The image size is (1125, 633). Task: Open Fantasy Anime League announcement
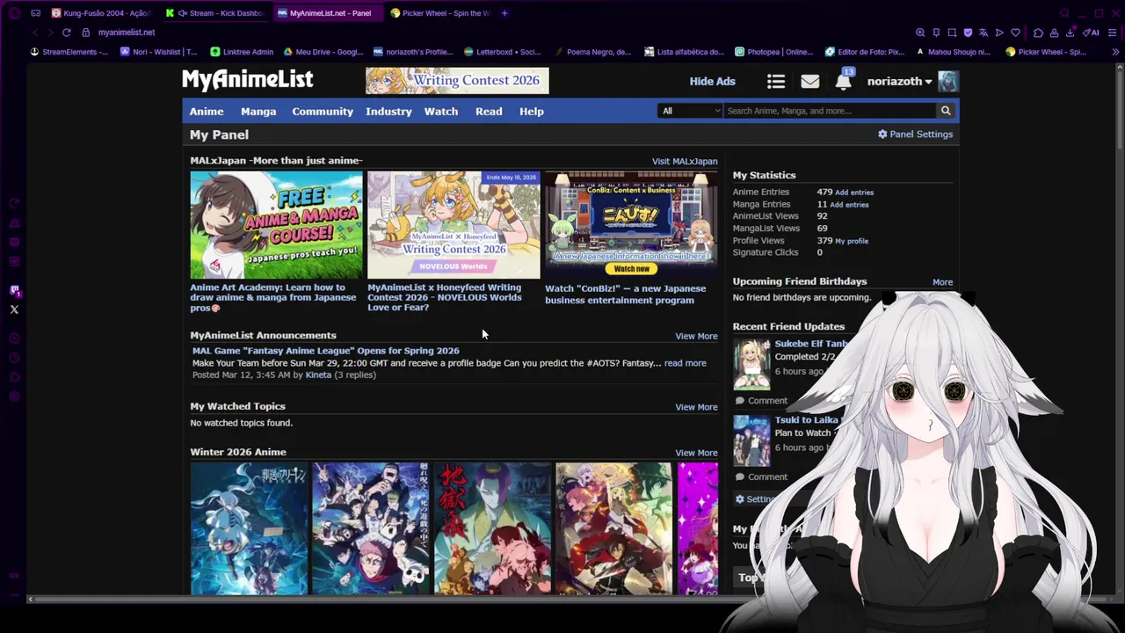[325, 351]
